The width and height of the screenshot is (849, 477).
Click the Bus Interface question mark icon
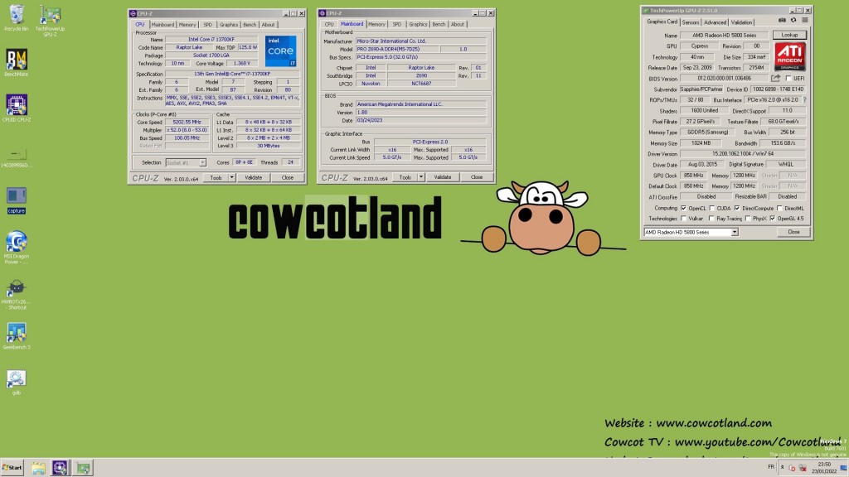pos(804,100)
